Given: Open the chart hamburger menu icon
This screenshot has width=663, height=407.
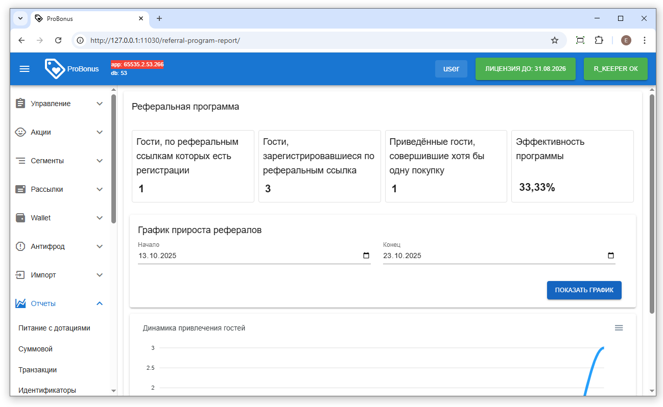Looking at the screenshot, I should tap(619, 328).
